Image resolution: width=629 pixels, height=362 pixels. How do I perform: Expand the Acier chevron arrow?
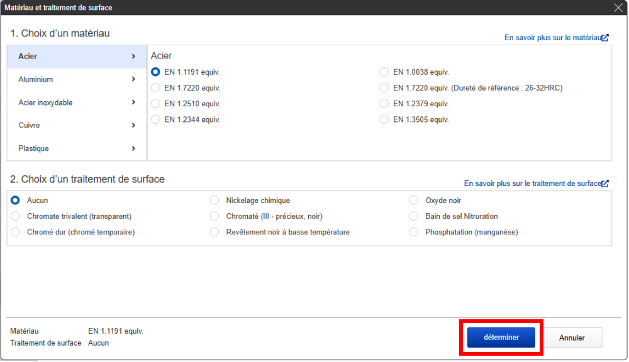point(133,57)
